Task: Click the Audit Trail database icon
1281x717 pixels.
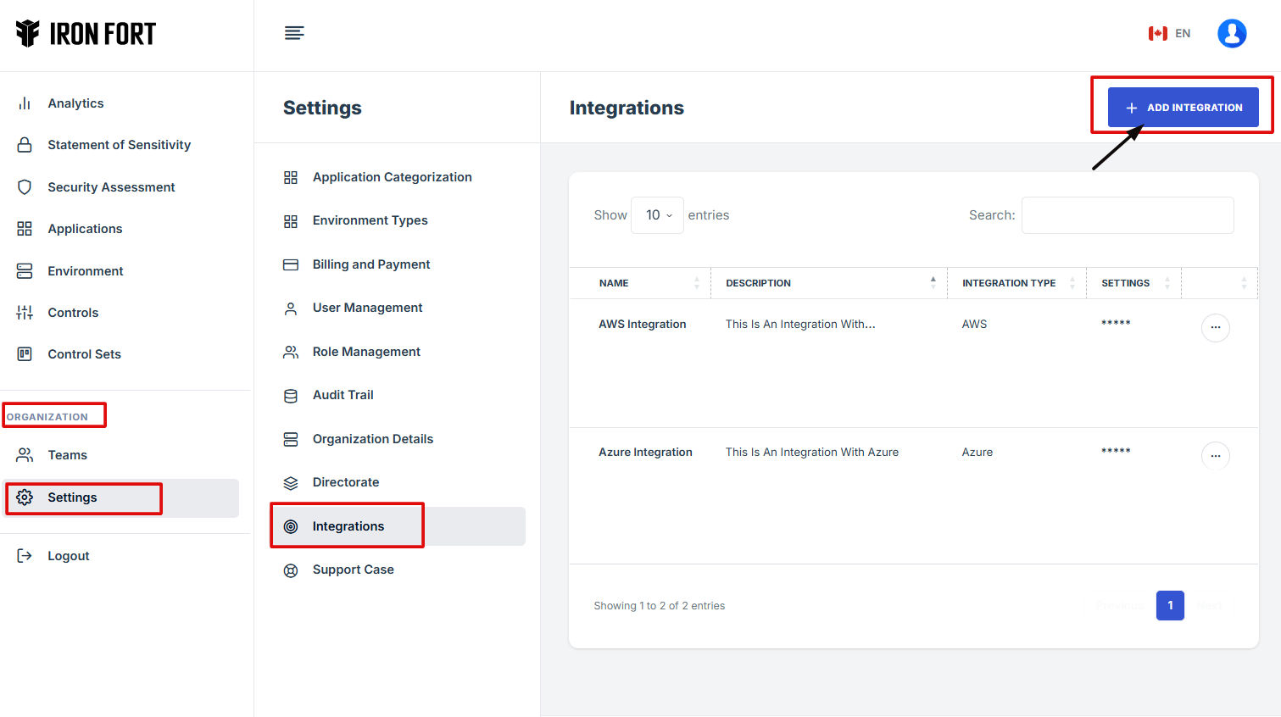Action: [x=291, y=396]
